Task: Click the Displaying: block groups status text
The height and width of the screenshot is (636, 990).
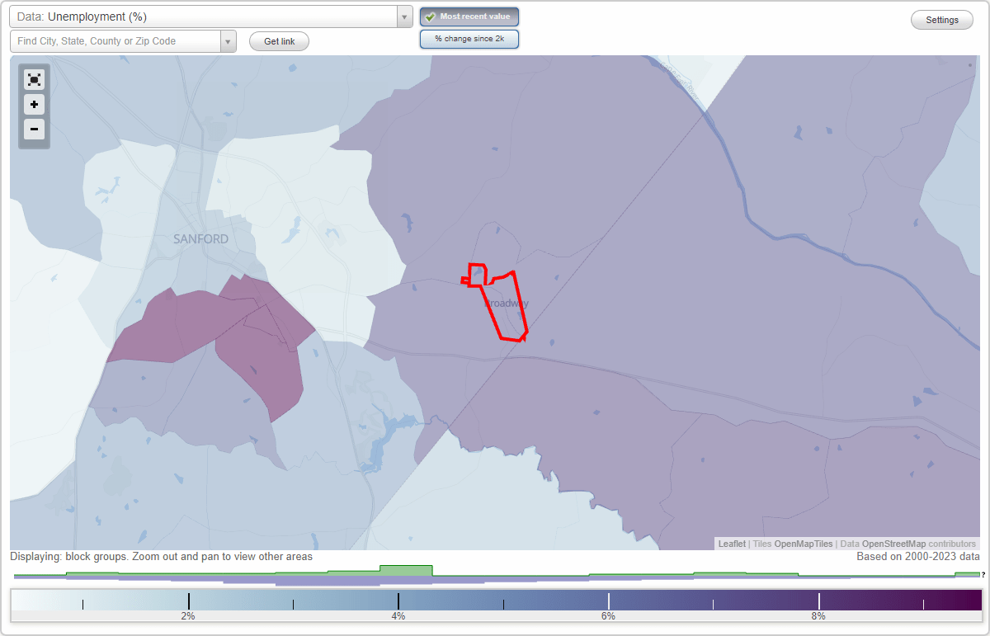Action: (x=162, y=557)
